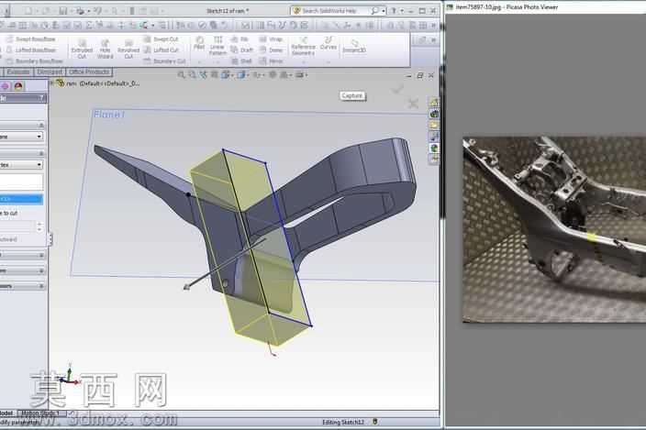Open the search options dropdown arrow
The image size is (646, 430).
384,11
